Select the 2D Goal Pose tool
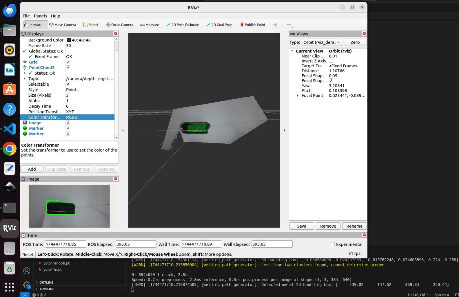459x297 pixels. pyautogui.click(x=219, y=25)
